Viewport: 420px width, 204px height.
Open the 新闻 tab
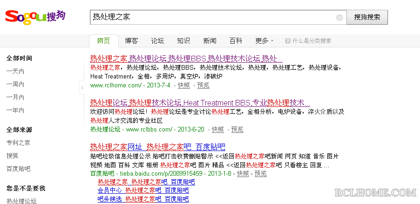pos(210,41)
